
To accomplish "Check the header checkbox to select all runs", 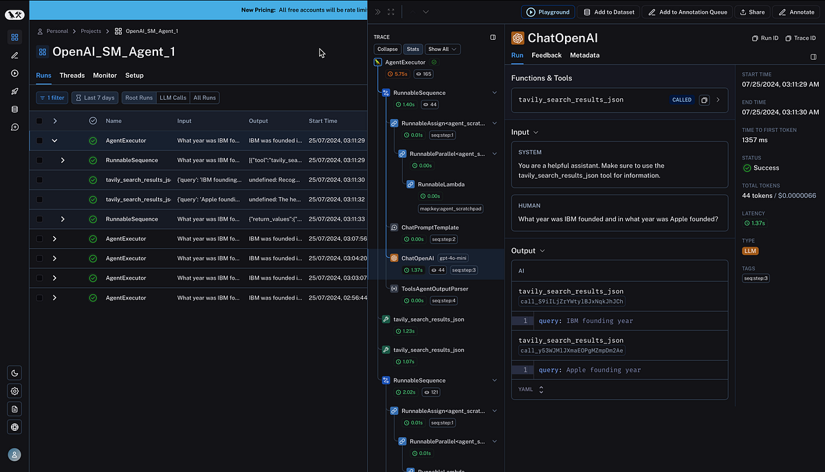I will pyautogui.click(x=39, y=120).
